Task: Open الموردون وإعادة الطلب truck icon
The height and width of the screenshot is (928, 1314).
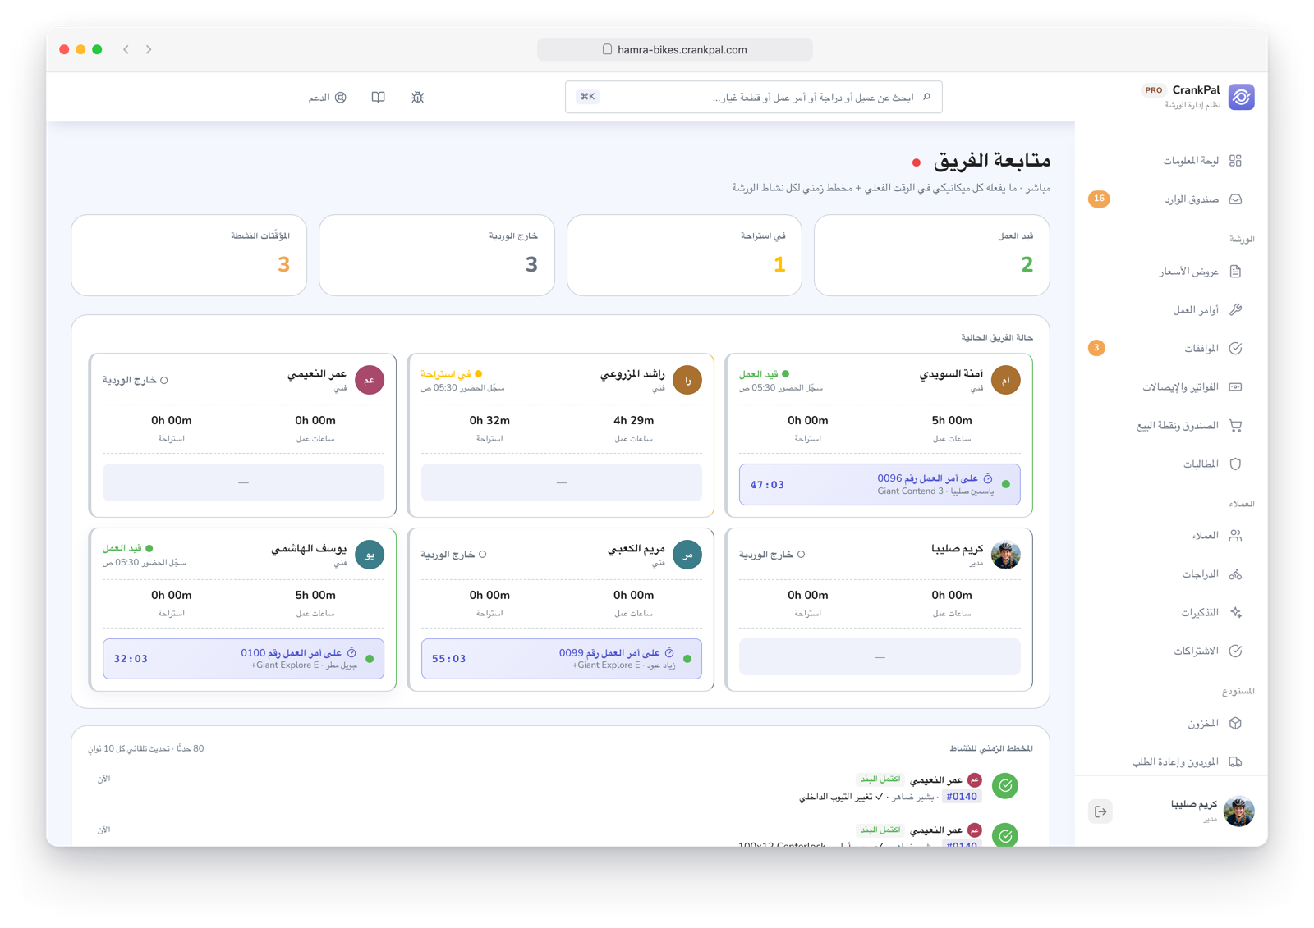Action: coord(1235,762)
